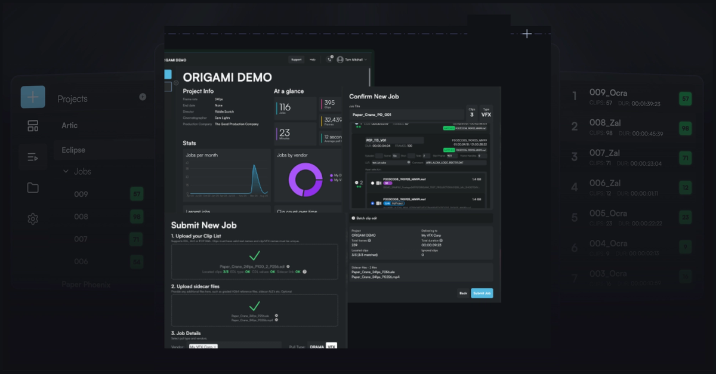Open the dashboard layout icon in the sidebar
The image size is (716, 374).
tap(33, 126)
